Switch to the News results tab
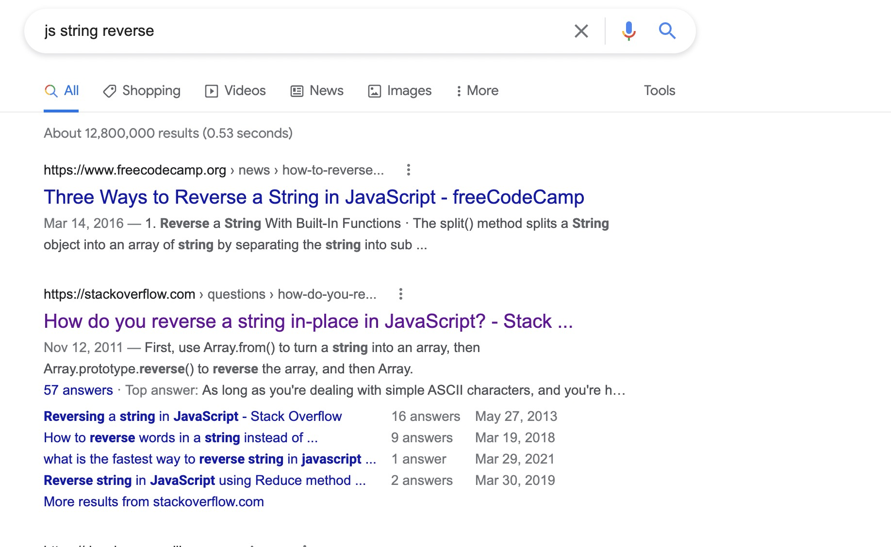This screenshot has width=891, height=547. (x=317, y=91)
